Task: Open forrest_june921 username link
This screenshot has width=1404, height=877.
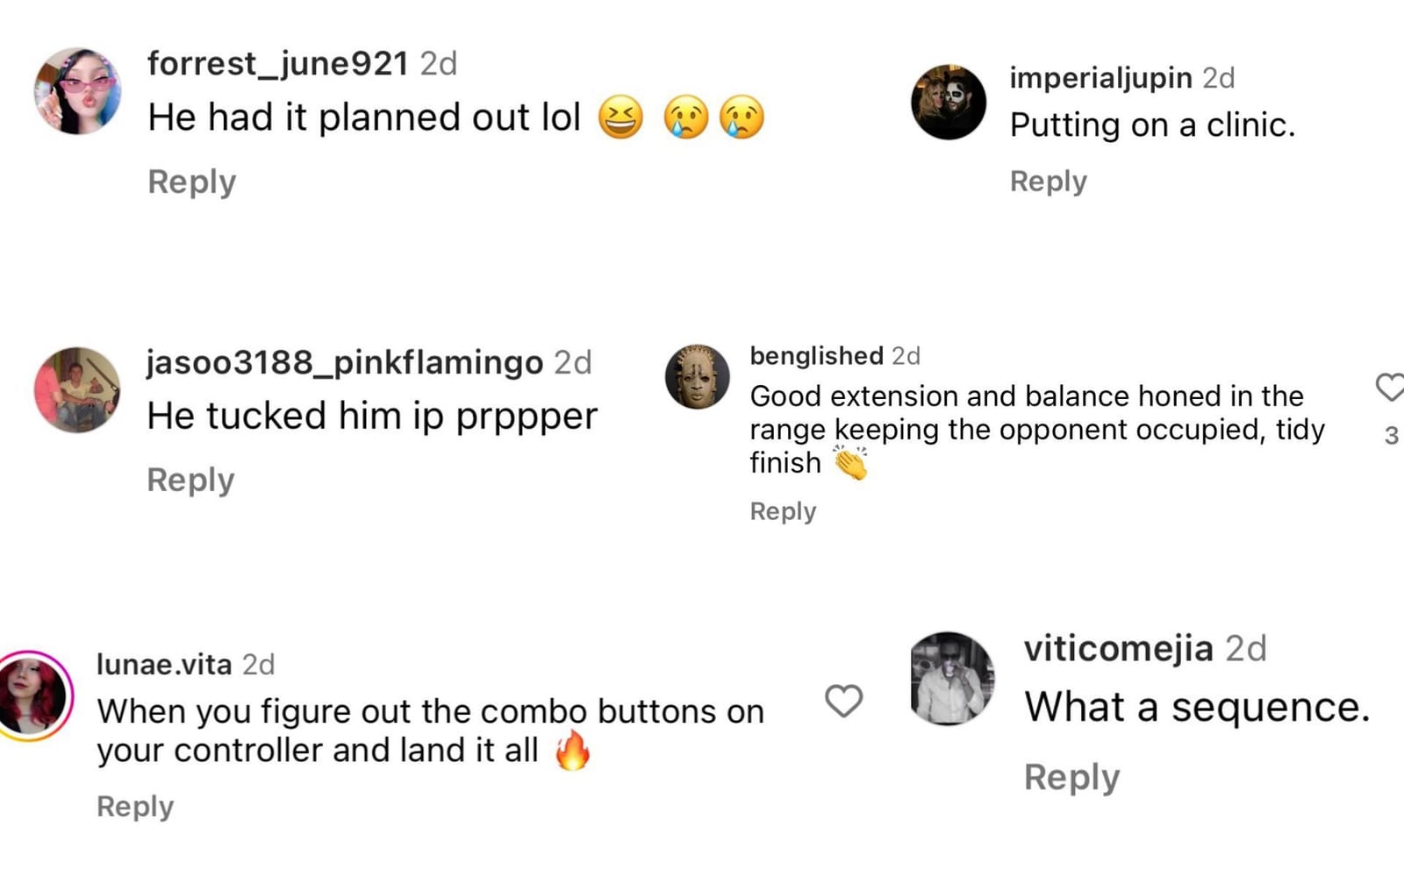Action: (277, 63)
